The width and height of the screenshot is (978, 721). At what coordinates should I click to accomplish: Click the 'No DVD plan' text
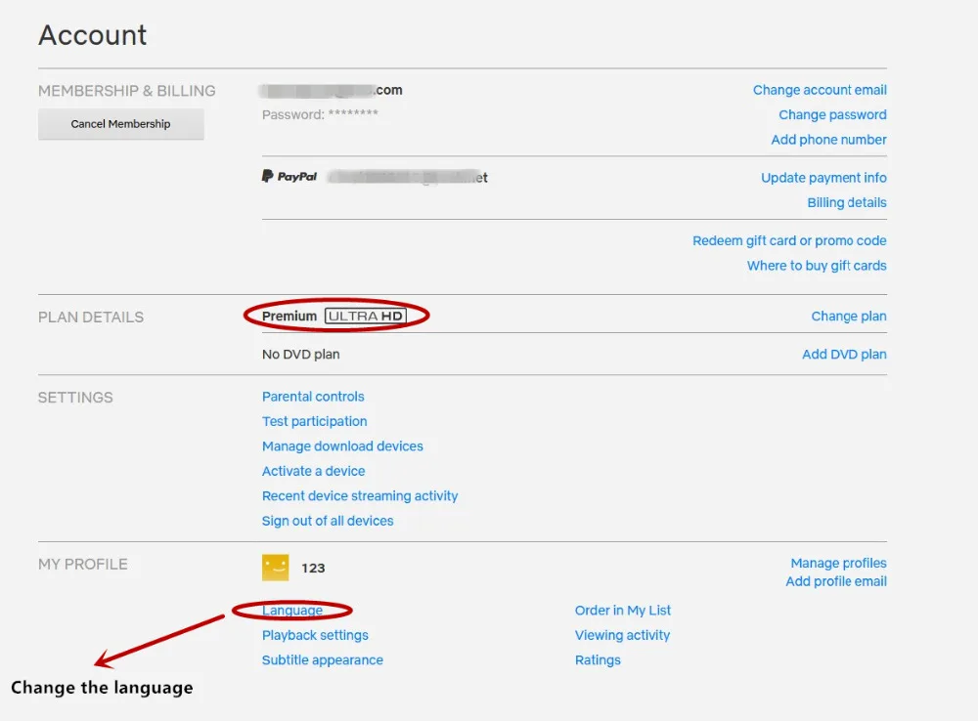300,355
